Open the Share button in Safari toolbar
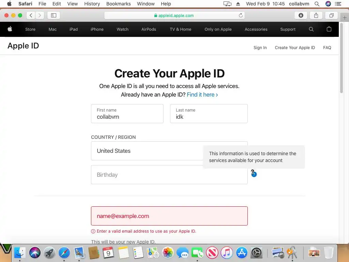This screenshot has width=349, height=262. pos(316,15)
